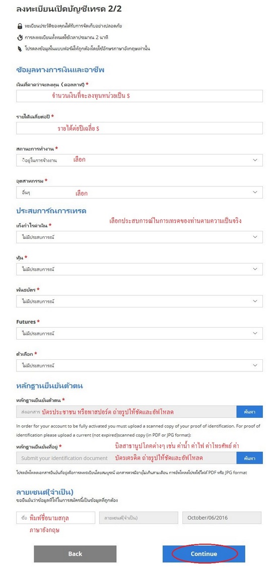Select the Futures experience dropdown
This screenshot has width=277, height=573.
point(139,333)
